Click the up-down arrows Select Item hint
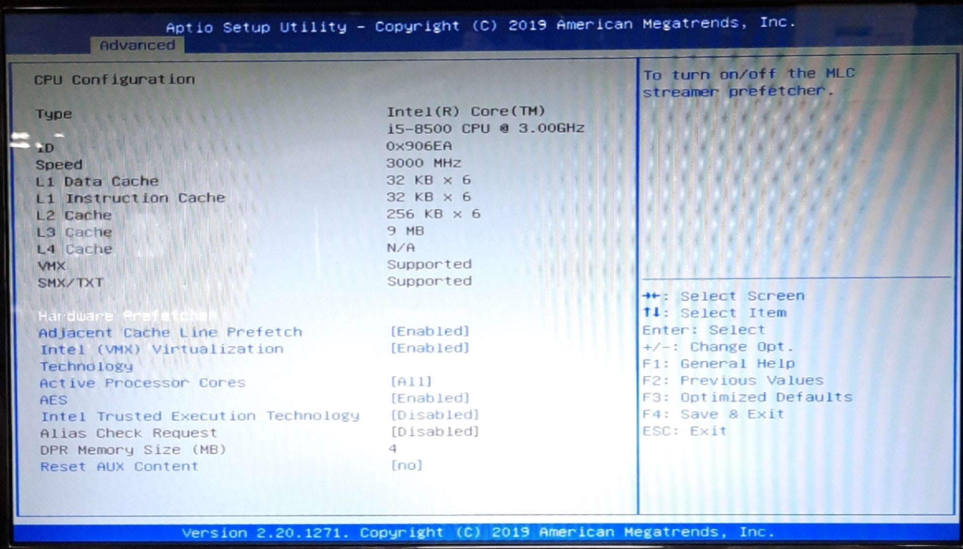963x549 pixels. 714,313
